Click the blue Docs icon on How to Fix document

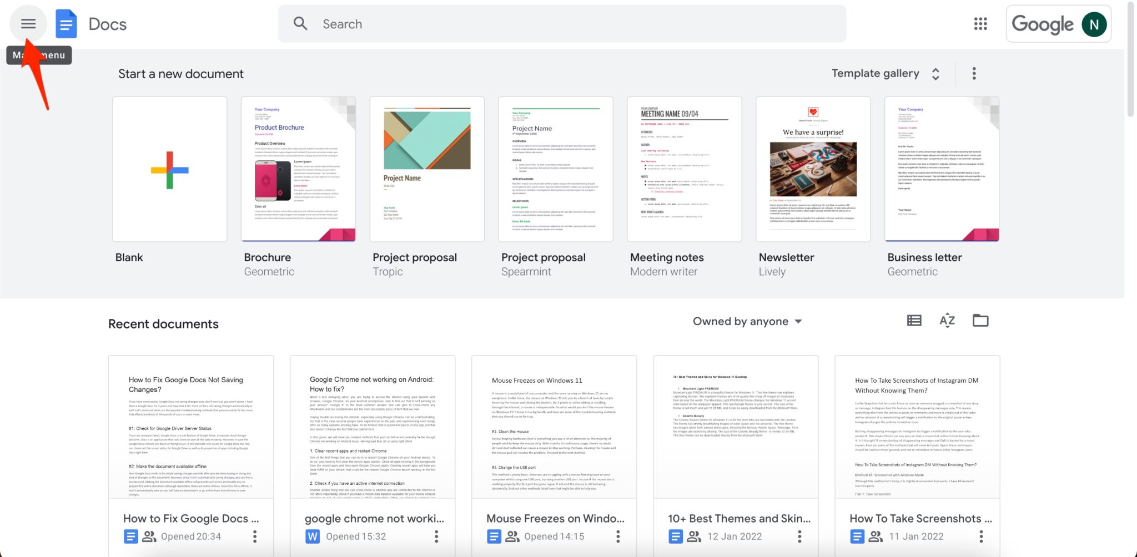point(130,536)
